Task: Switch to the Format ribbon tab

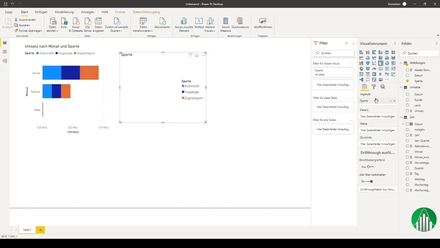Action: click(x=120, y=12)
